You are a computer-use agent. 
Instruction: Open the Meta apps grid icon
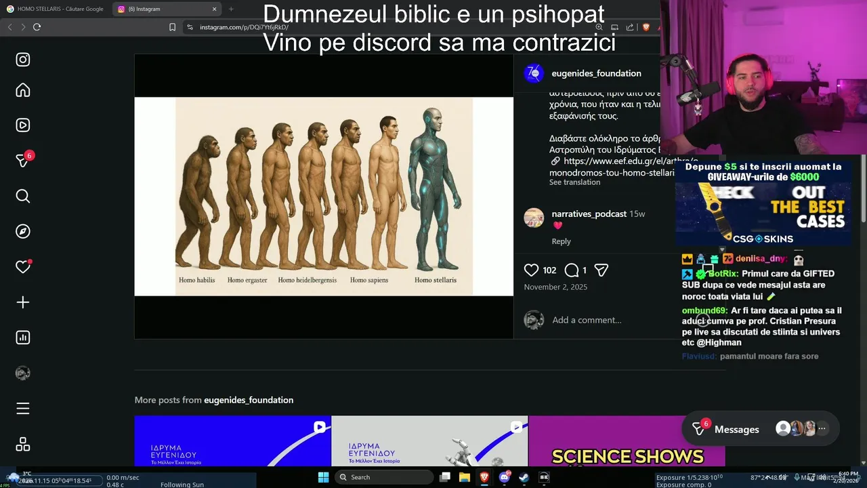tap(23, 444)
